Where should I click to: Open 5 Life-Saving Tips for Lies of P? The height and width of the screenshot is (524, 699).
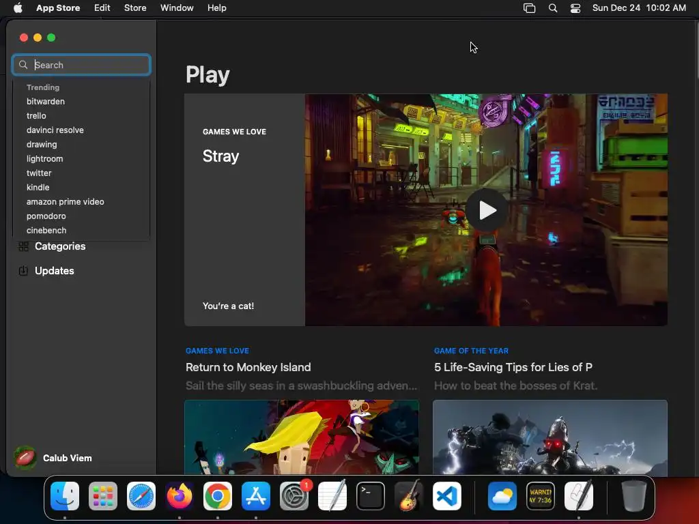pyautogui.click(x=513, y=368)
